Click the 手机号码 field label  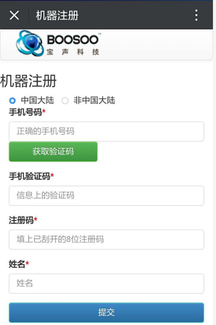tap(25, 112)
